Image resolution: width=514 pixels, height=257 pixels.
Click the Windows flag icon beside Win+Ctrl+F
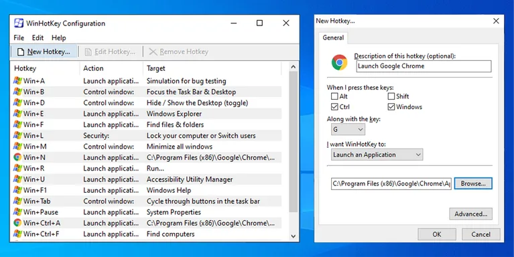[x=17, y=234]
